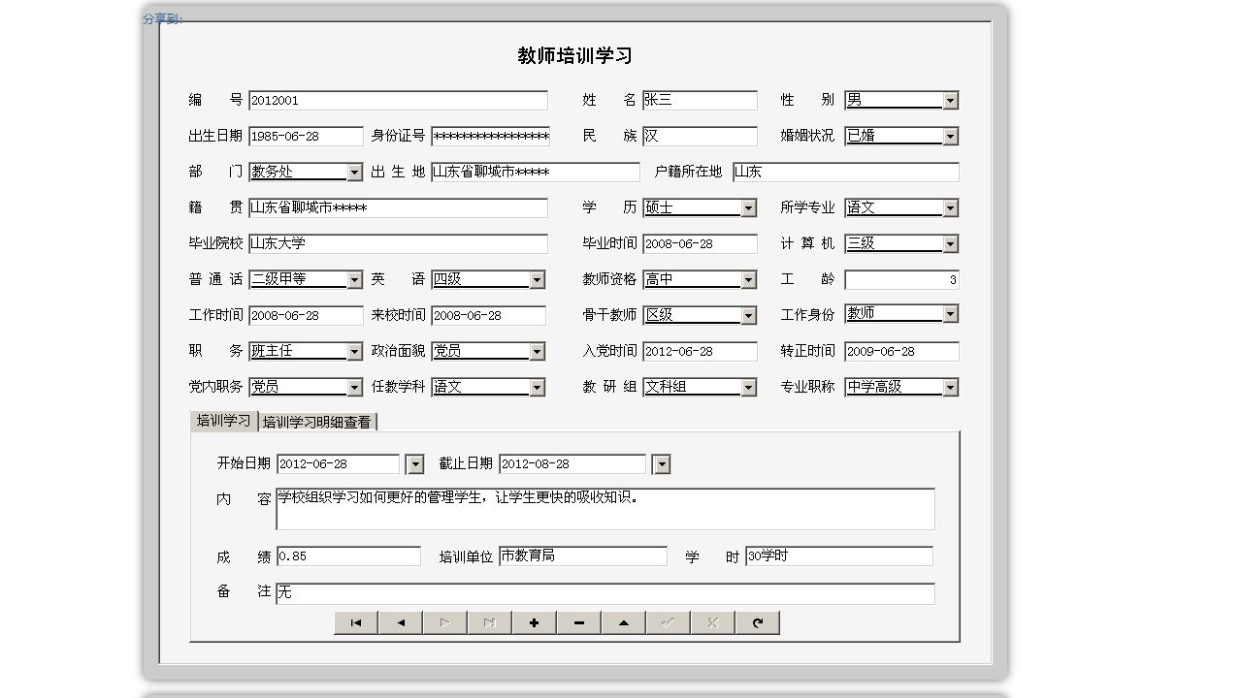Delete the current record with the minus button
1242x698 pixels.
[x=578, y=622]
